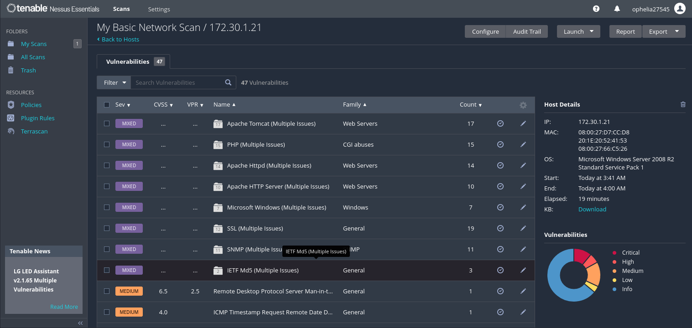Switch to the Settings menu
This screenshot has width=692, height=328.
pyautogui.click(x=159, y=9)
